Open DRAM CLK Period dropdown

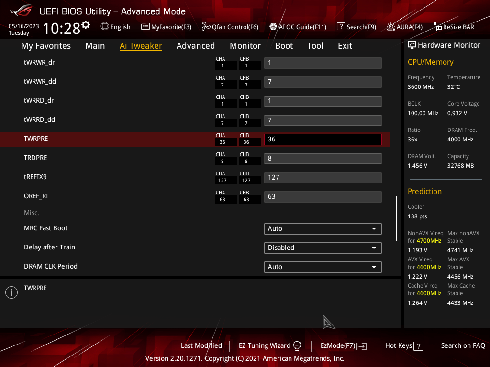(x=323, y=267)
